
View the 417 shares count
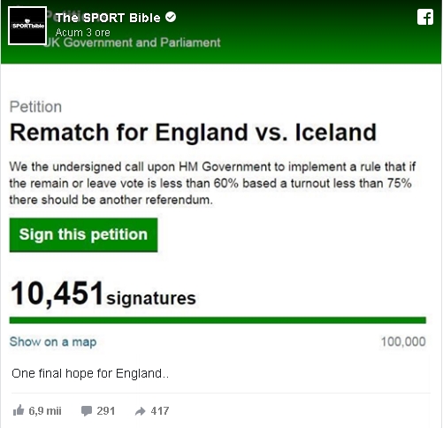[x=160, y=410]
